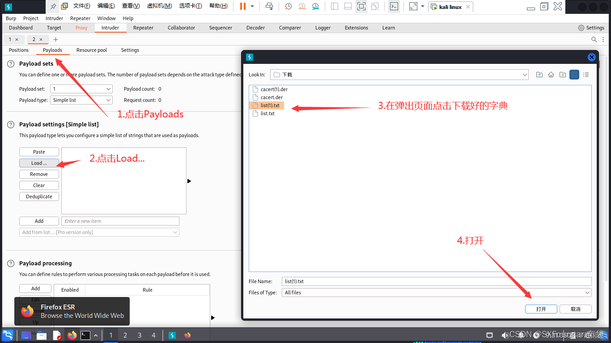Toggle VMware thumbnail bar view

click(x=348, y=6)
